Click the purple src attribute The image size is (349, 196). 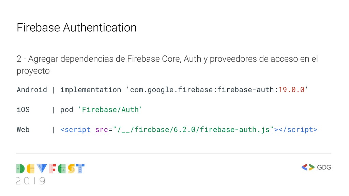click(102, 130)
